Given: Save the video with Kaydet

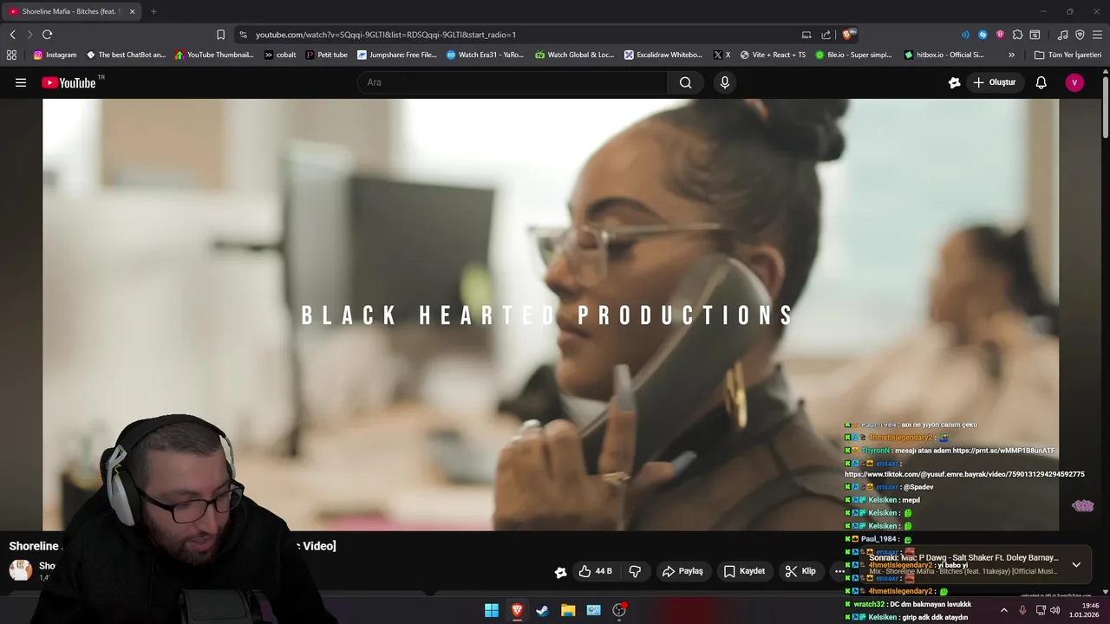Looking at the screenshot, I should click(745, 571).
